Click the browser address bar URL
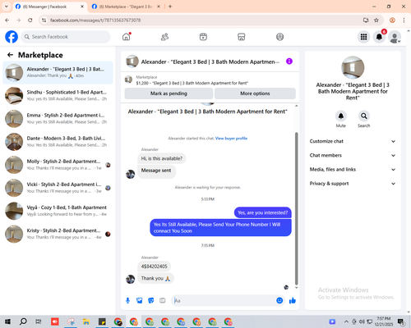Image resolution: width=411 pixels, height=328 pixels. [95, 20]
